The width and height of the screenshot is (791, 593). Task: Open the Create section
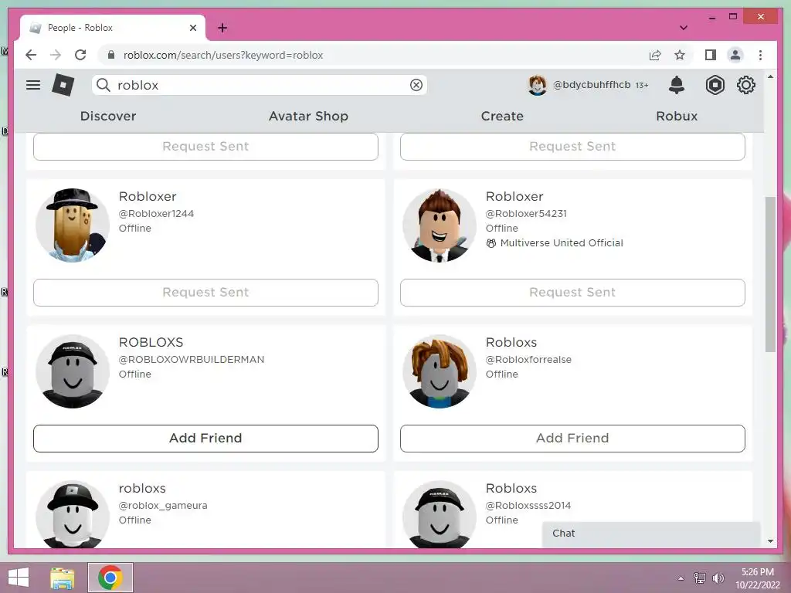pos(502,116)
